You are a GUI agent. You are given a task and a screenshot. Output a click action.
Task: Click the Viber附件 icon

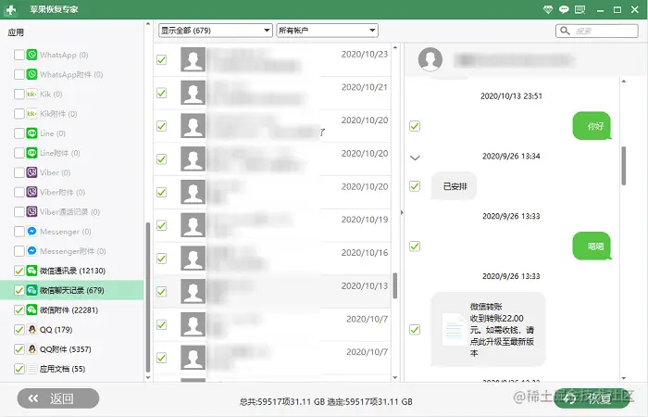pyautogui.click(x=31, y=192)
